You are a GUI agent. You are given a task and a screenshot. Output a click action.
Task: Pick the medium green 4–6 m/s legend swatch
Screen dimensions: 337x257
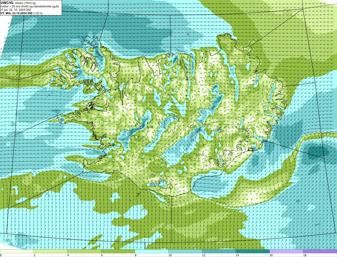coord(84,251)
